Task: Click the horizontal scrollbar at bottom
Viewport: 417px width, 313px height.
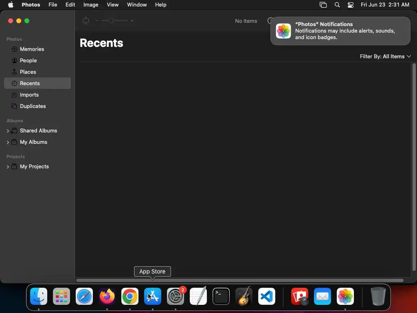Action: 239,280
